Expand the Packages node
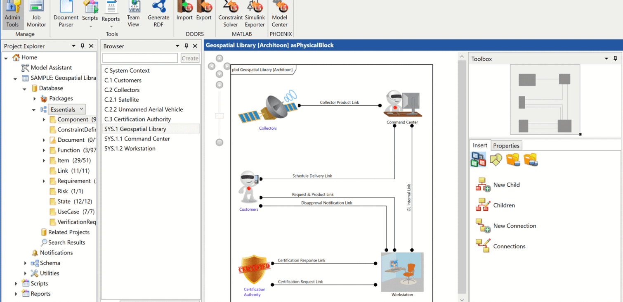Image resolution: width=623 pixels, height=302 pixels. click(x=35, y=98)
